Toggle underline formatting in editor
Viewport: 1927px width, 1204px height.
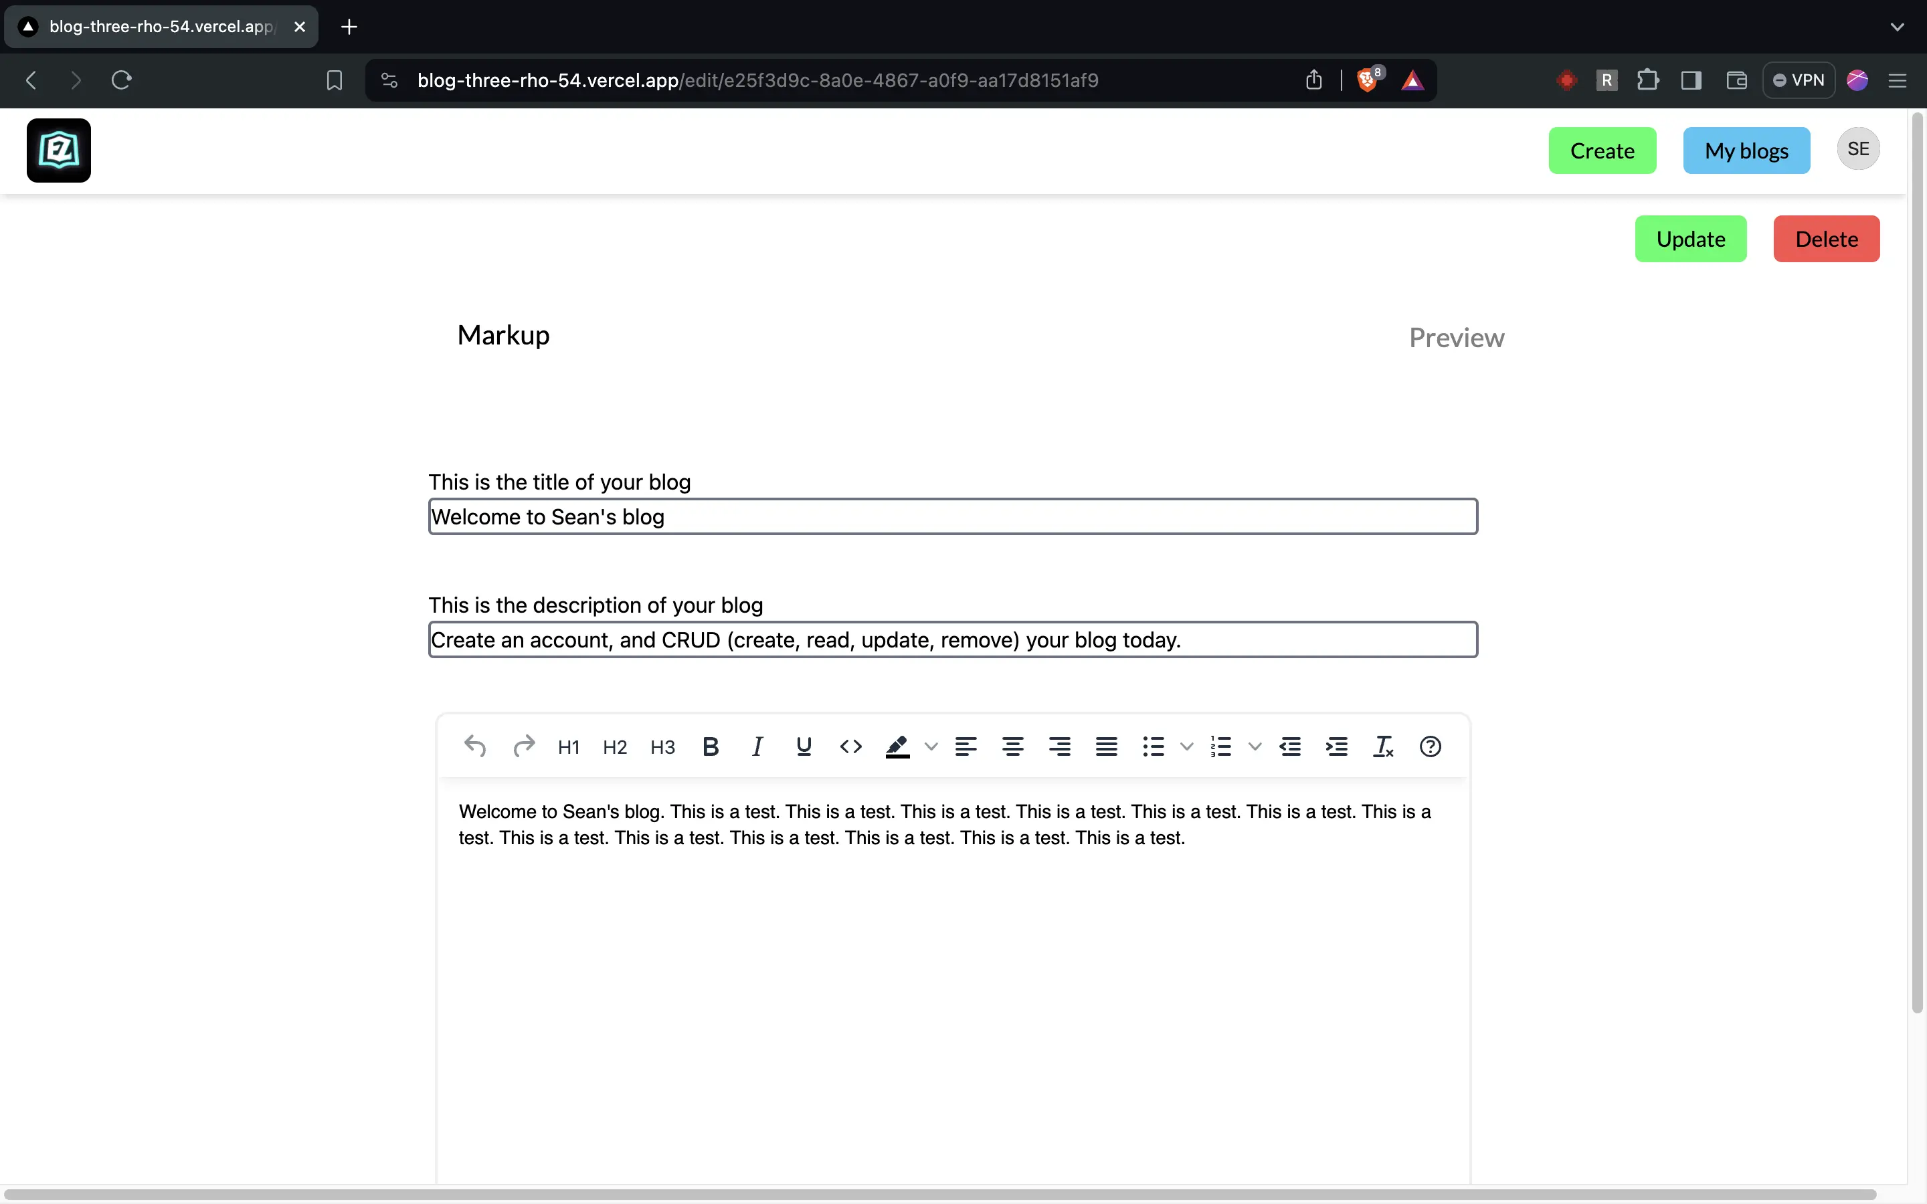pyautogui.click(x=804, y=746)
